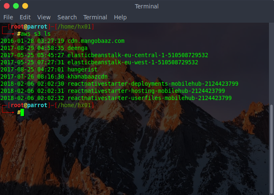Image resolution: width=274 pixels, height=195 pixels.
Task: Open the File menu
Action: pos(8,17)
